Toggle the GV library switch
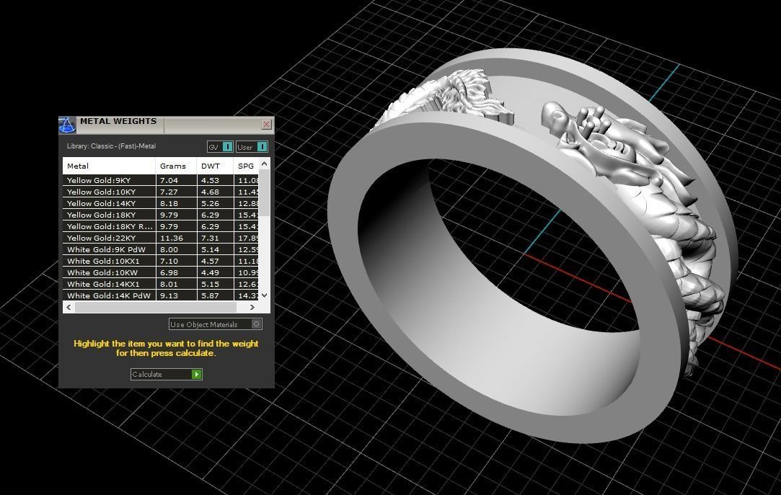Image resolution: width=781 pixels, height=495 pixels. tap(220, 147)
